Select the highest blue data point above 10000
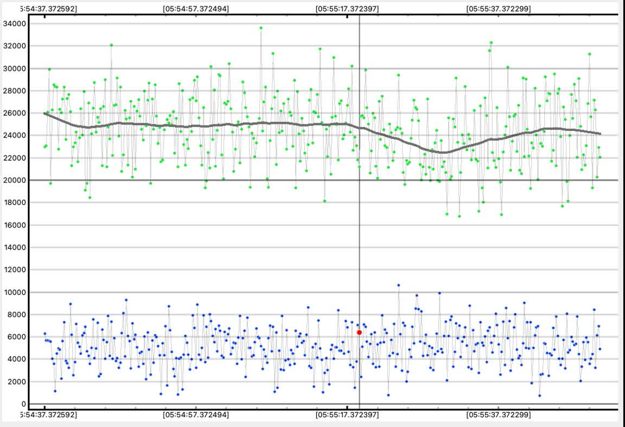 pyautogui.click(x=398, y=285)
